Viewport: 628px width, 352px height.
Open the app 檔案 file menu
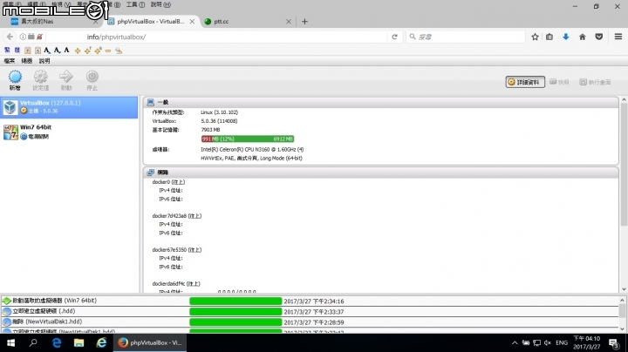click(x=10, y=61)
